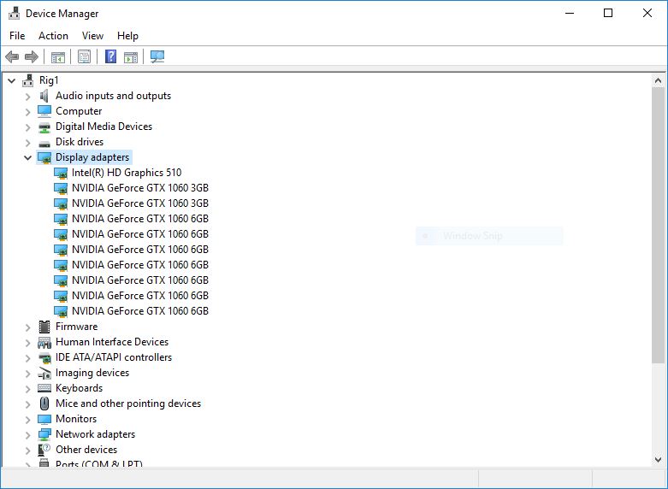This screenshot has height=489, width=668.
Task: Expand the Network adapters category
Action: 28,435
